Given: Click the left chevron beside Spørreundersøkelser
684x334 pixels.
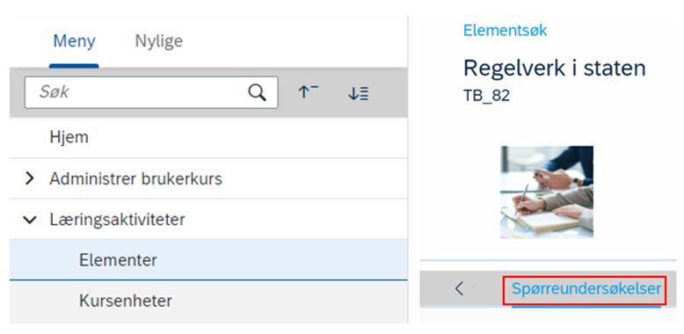Looking at the screenshot, I should click(459, 288).
